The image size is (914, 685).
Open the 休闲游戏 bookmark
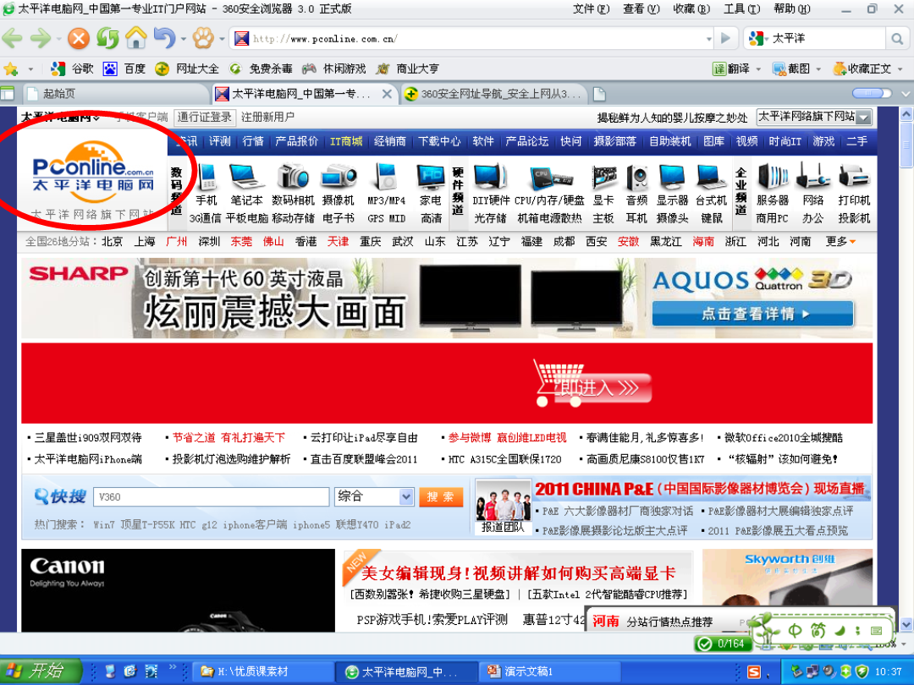tap(334, 68)
